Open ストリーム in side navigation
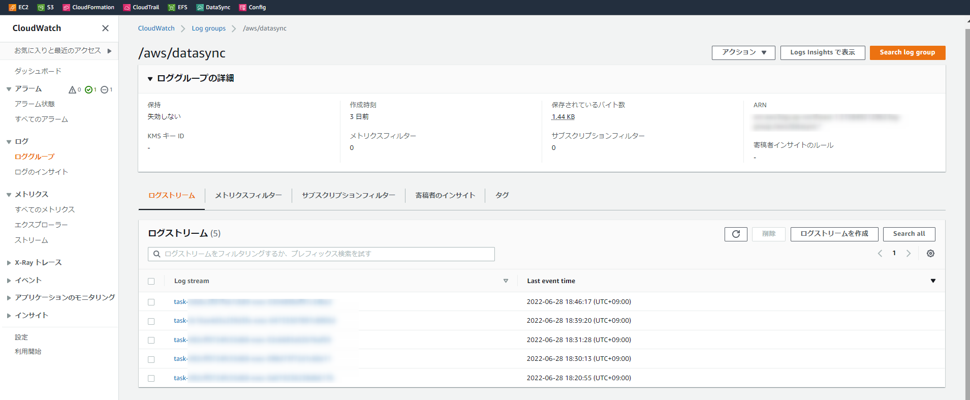 coord(32,240)
